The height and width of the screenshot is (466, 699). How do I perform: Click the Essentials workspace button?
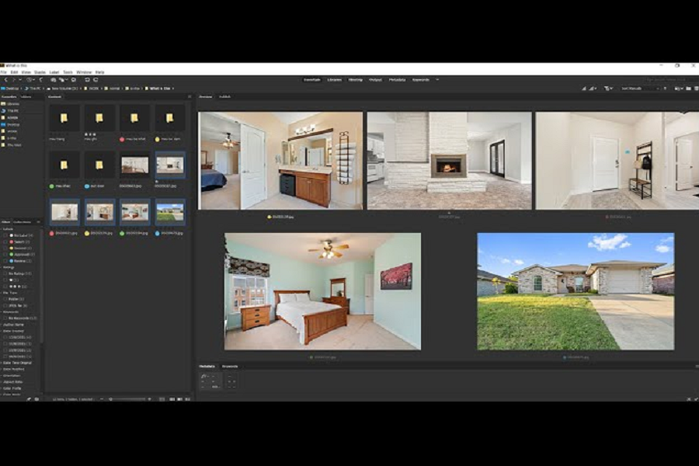click(312, 80)
